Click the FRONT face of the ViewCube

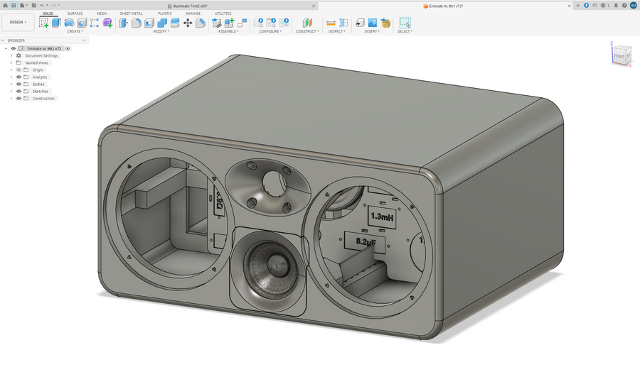coord(619,56)
